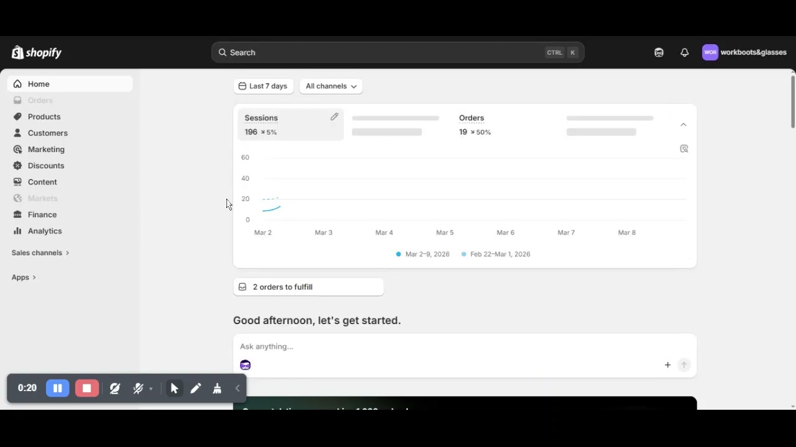Open the Last 7 days date picker
Screen dimensions: 796x447
(263, 86)
